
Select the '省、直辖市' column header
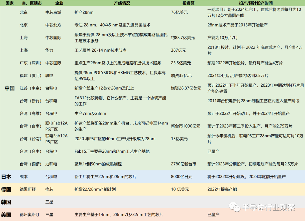pos(32,3)
